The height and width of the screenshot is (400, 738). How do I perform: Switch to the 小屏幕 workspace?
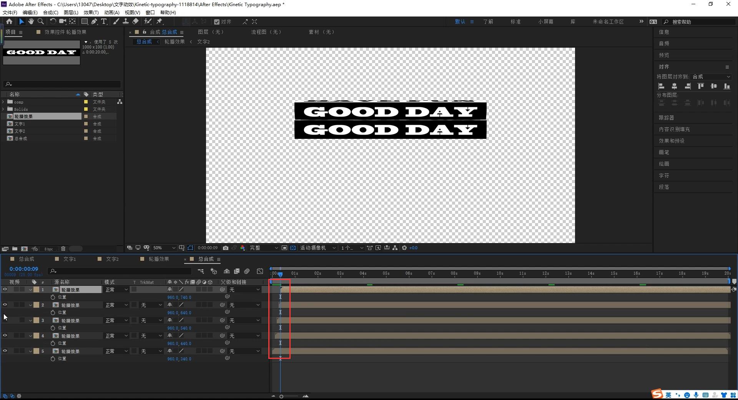click(546, 22)
